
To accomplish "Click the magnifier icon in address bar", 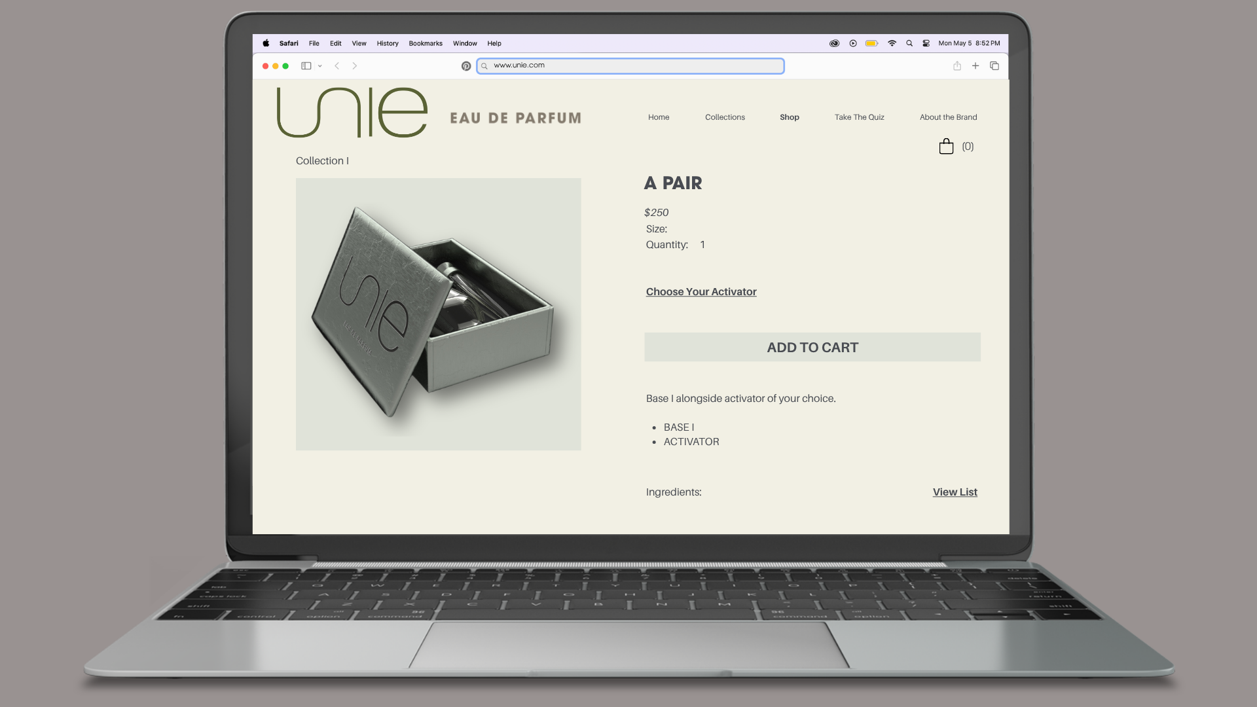I will point(484,66).
